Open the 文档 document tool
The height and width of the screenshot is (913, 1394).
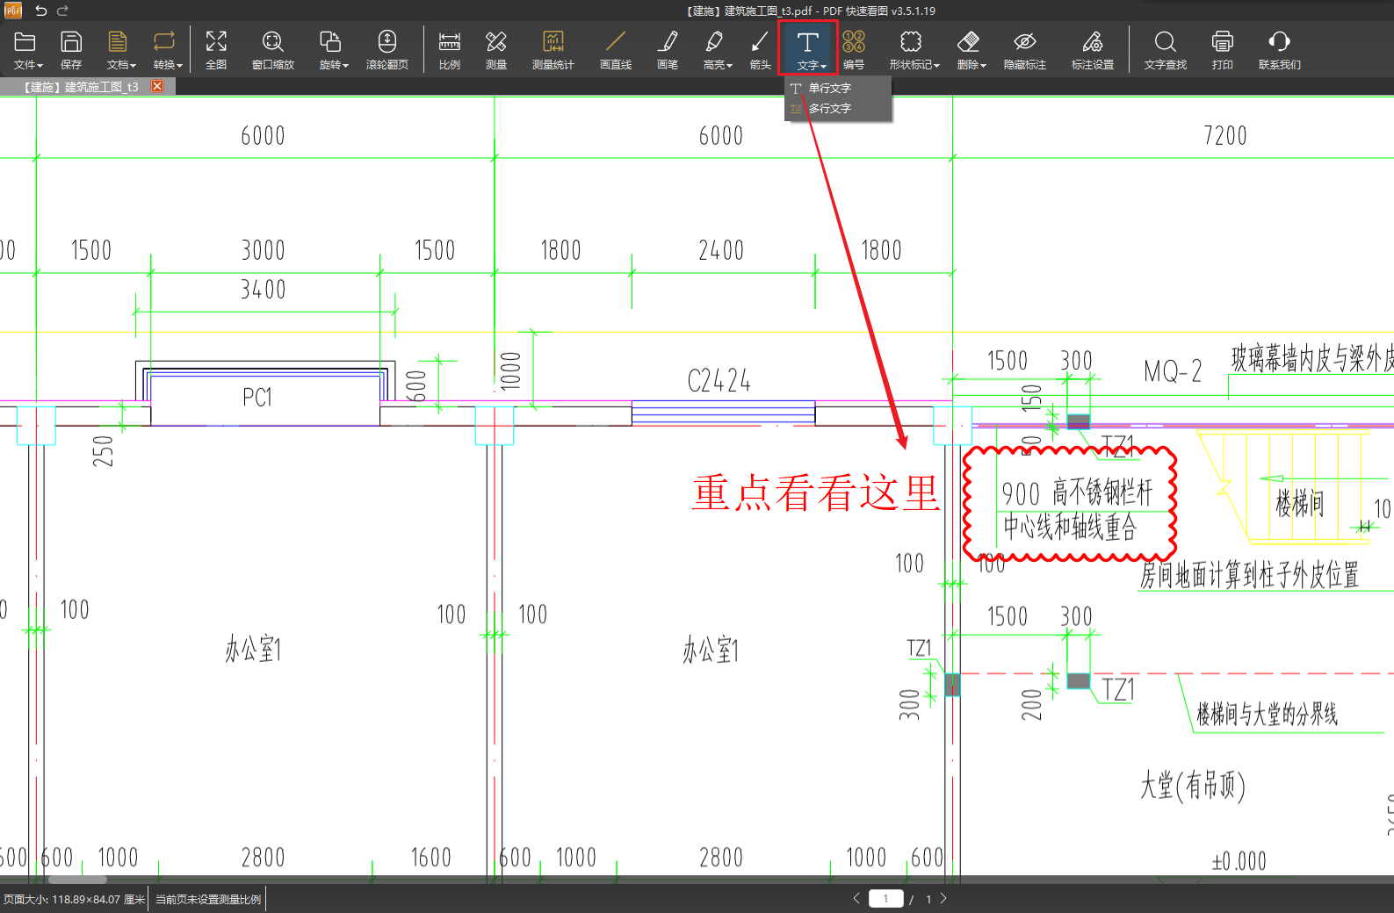117,41
